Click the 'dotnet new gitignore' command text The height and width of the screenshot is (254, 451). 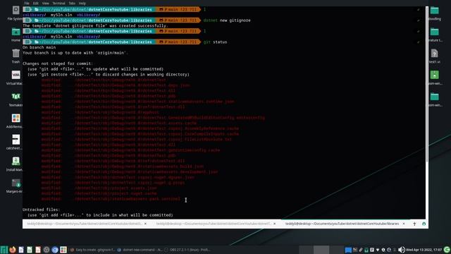[x=227, y=20]
